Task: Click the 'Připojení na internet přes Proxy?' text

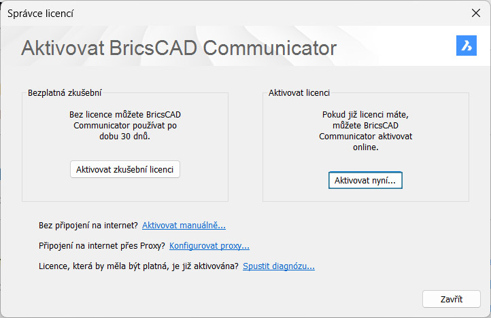Action: tap(103, 246)
